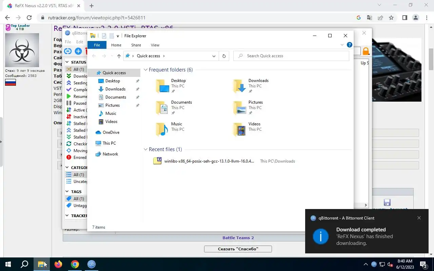434x271 pixels.
Task: Collapse the TAGS section in qBittorrent
Action: (x=67, y=192)
